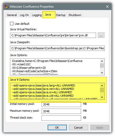The width and height of the screenshot is (115, 136).
Task: Click inside the Java Classpath field
Action: click(x=57, y=48)
